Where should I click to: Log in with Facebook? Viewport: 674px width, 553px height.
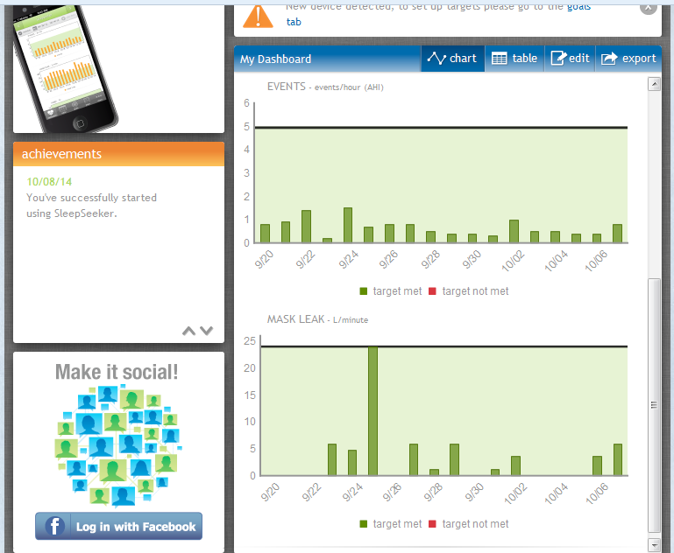118,526
